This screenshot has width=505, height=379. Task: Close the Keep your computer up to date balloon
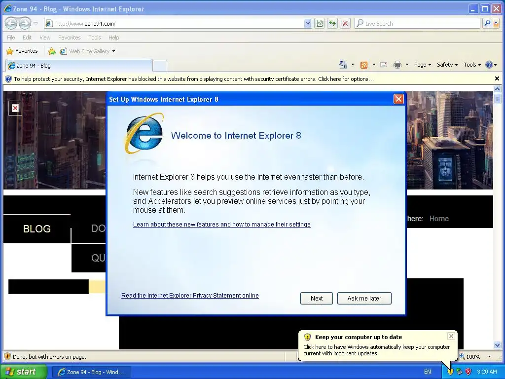451,336
